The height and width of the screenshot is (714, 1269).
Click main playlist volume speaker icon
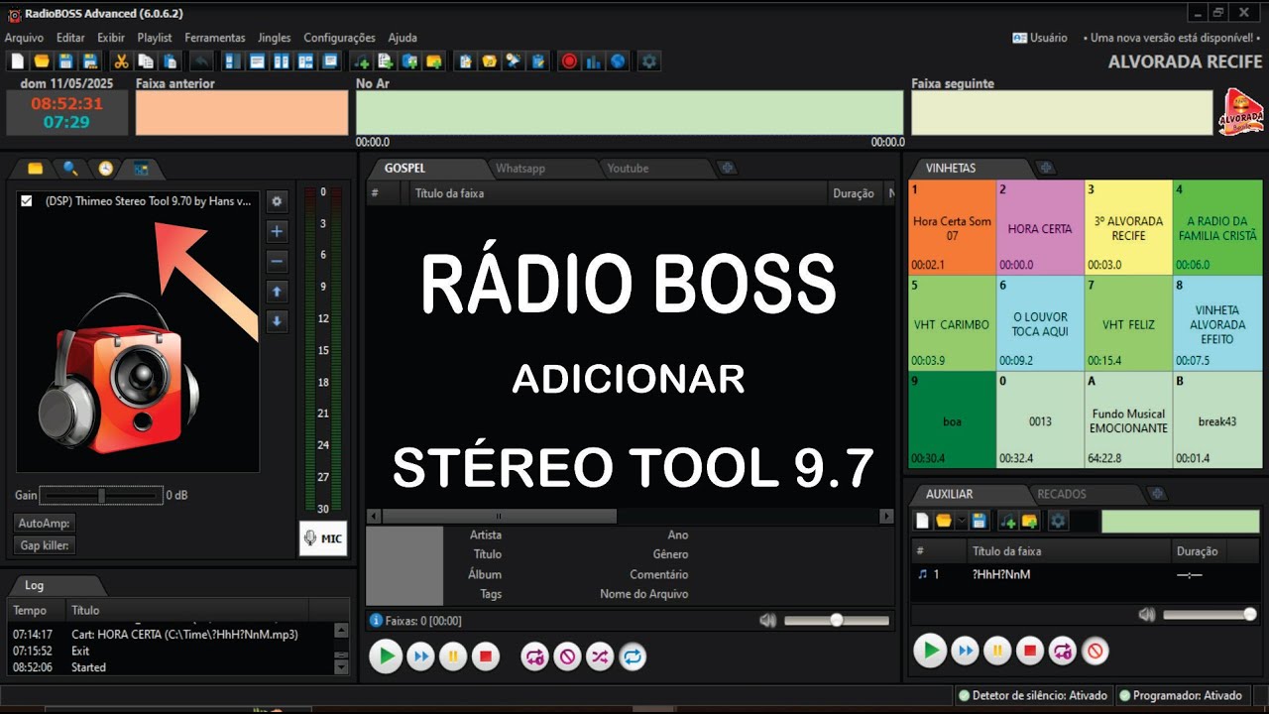click(x=767, y=620)
